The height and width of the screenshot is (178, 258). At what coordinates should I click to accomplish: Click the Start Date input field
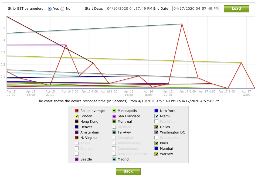point(129,9)
